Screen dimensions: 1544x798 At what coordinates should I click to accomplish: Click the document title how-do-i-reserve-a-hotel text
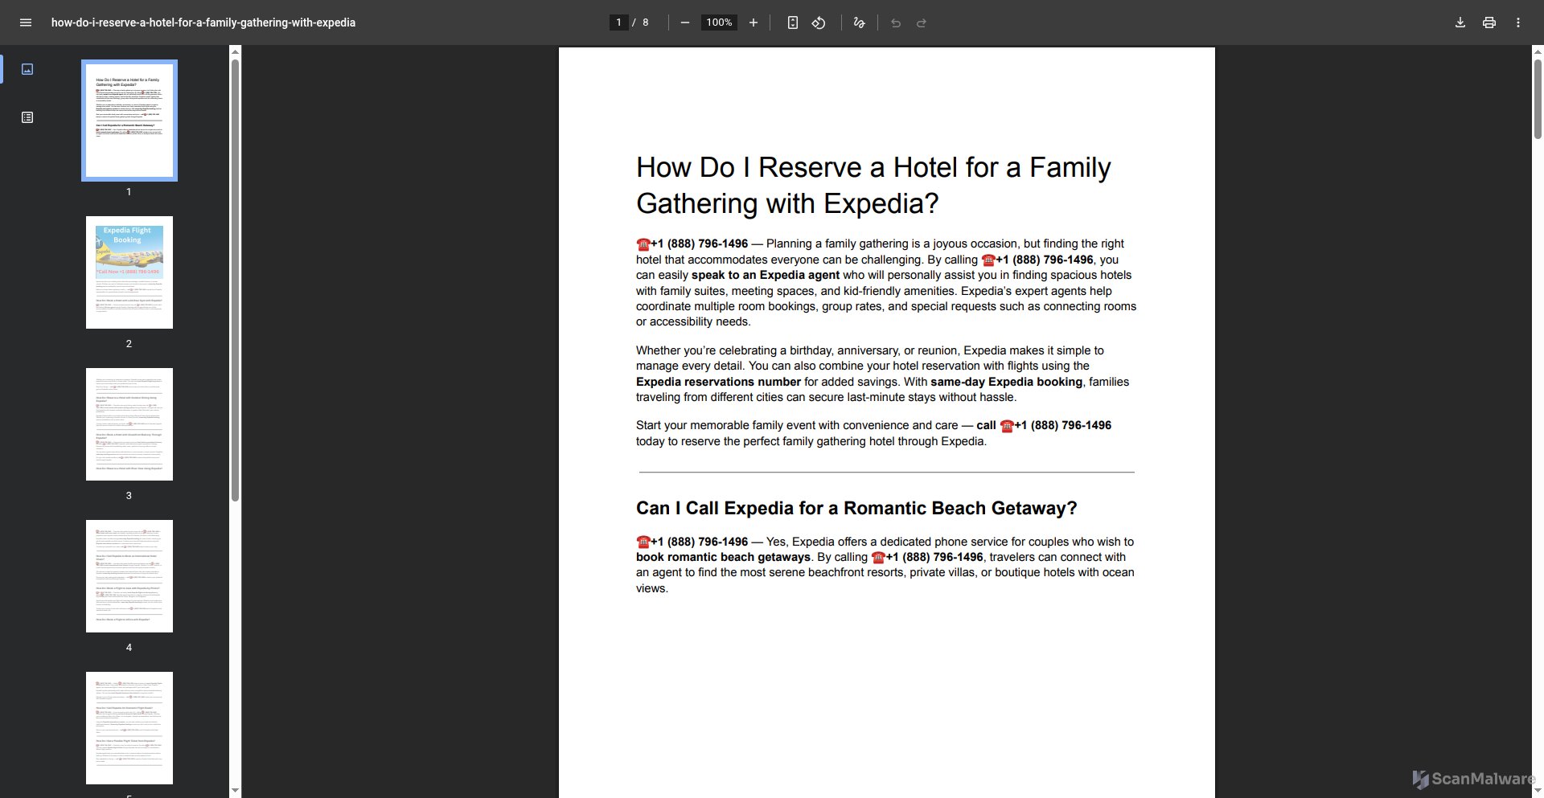click(203, 23)
